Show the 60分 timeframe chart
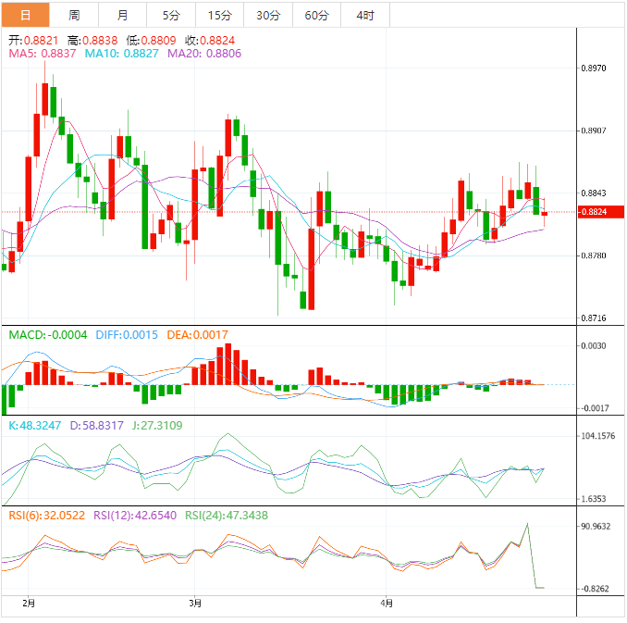This screenshot has width=627, height=623. (316, 15)
